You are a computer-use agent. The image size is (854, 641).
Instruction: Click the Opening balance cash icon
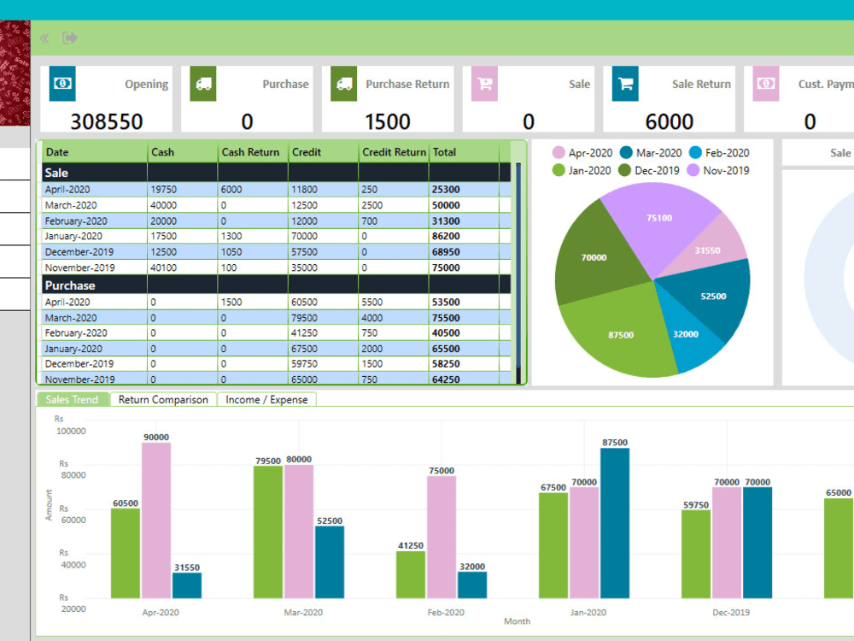[x=61, y=85]
